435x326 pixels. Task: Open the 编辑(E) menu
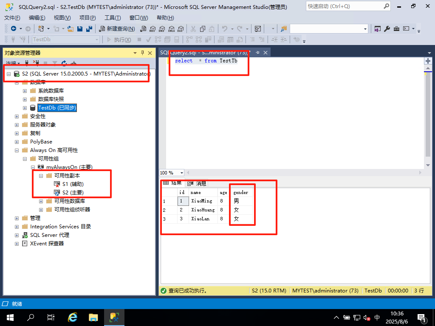(x=37, y=18)
